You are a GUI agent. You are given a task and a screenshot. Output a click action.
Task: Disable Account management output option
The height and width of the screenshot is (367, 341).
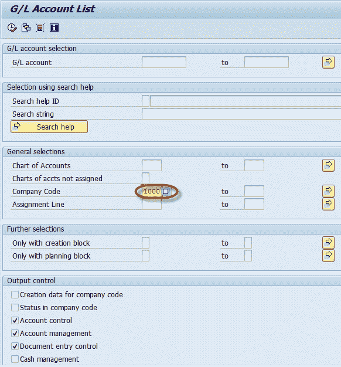point(15,334)
